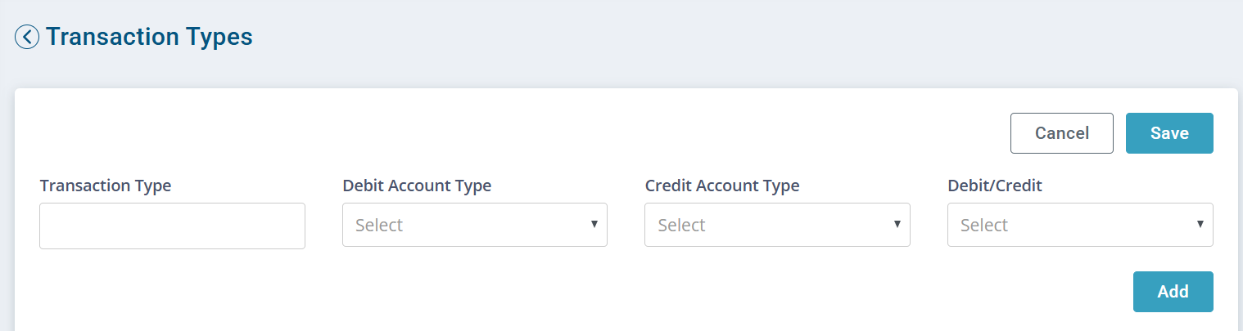
Task: Open the Debit/Credit dropdown
Action: point(1080,225)
